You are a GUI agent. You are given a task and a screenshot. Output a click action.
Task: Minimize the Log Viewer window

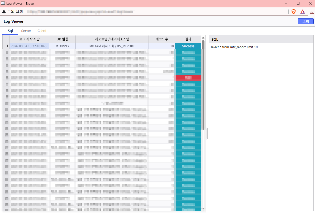(x=286, y=3)
